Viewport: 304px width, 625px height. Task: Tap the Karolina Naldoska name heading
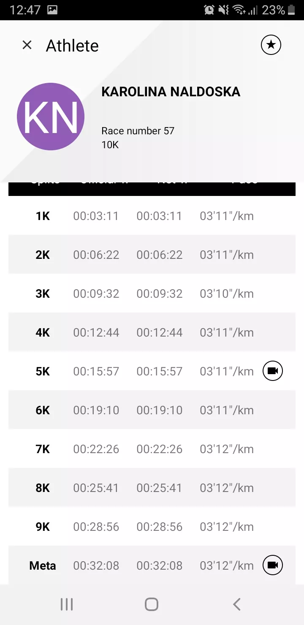(171, 92)
